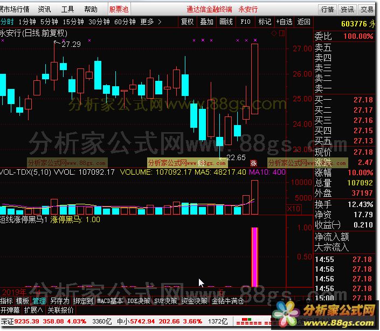
Task: Open 管理 tab at bottom
Action: pos(39,301)
